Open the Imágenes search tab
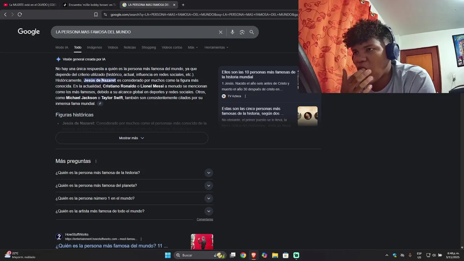The image size is (464, 261). click(95, 47)
